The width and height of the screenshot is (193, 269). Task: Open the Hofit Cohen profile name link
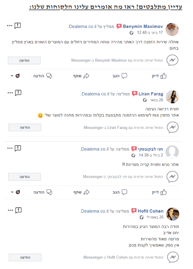[x=151, y=211]
